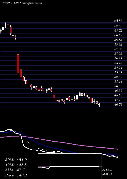The width and height of the screenshot is (127, 179).
Task: Select the 52.37 price axis label
Action: [118, 77]
